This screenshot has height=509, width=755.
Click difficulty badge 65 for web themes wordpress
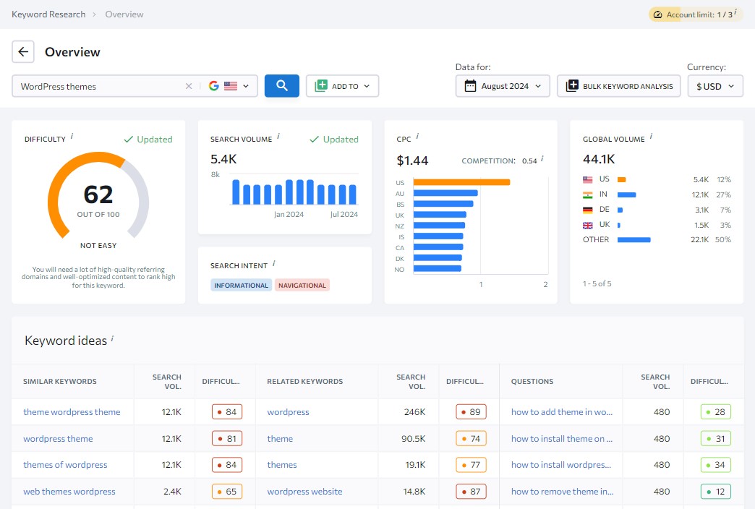tap(227, 492)
